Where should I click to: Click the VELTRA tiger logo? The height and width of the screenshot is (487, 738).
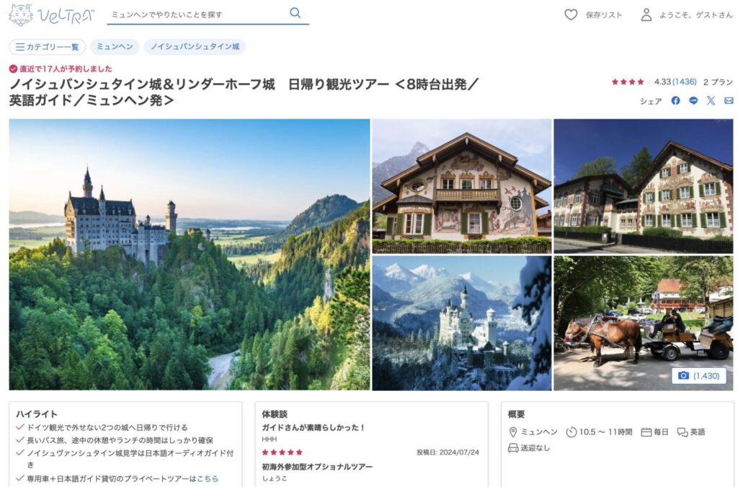(x=21, y=14)
